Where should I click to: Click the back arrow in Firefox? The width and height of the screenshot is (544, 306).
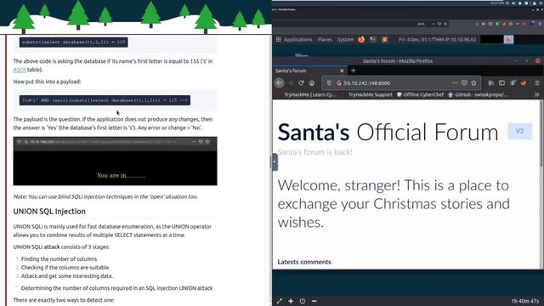click(x=280, y=83)
